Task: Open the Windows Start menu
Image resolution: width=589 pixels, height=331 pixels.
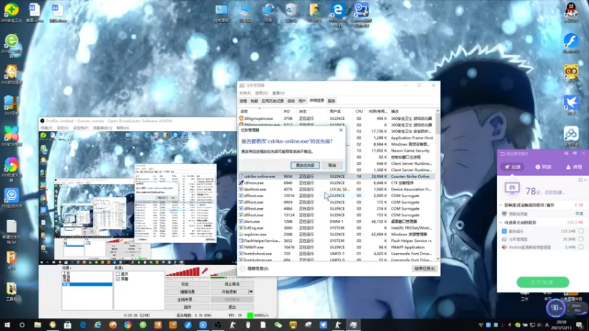Action: (7, 325)
